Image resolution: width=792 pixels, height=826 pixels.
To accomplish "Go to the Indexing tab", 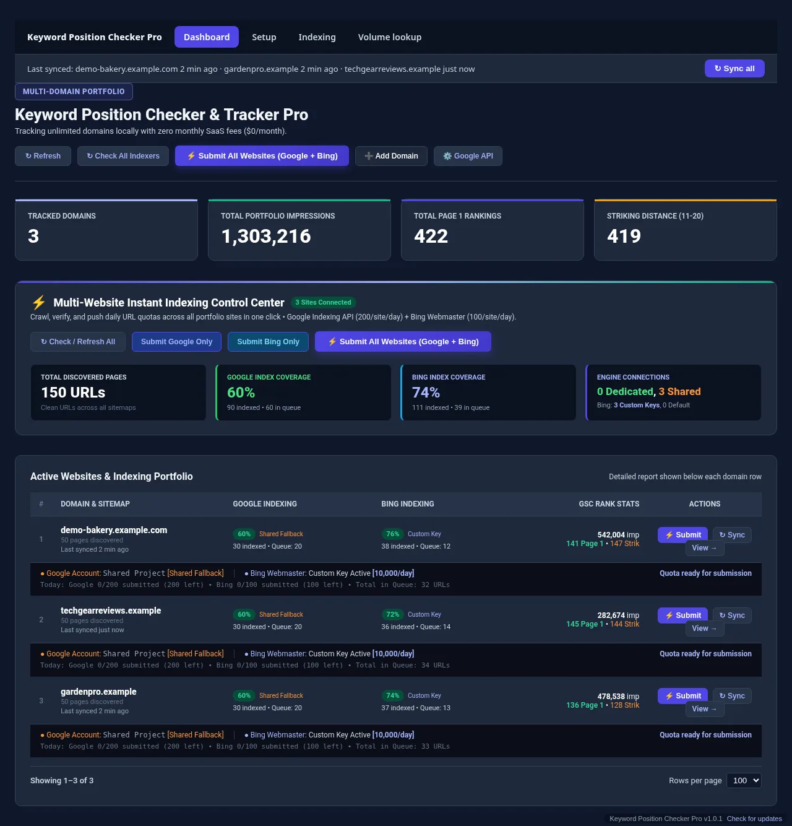I will click(317, 37).
